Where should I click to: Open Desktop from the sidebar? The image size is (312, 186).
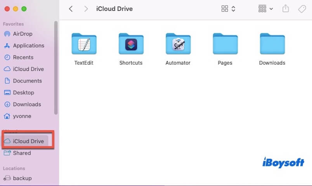pos(23,93)
